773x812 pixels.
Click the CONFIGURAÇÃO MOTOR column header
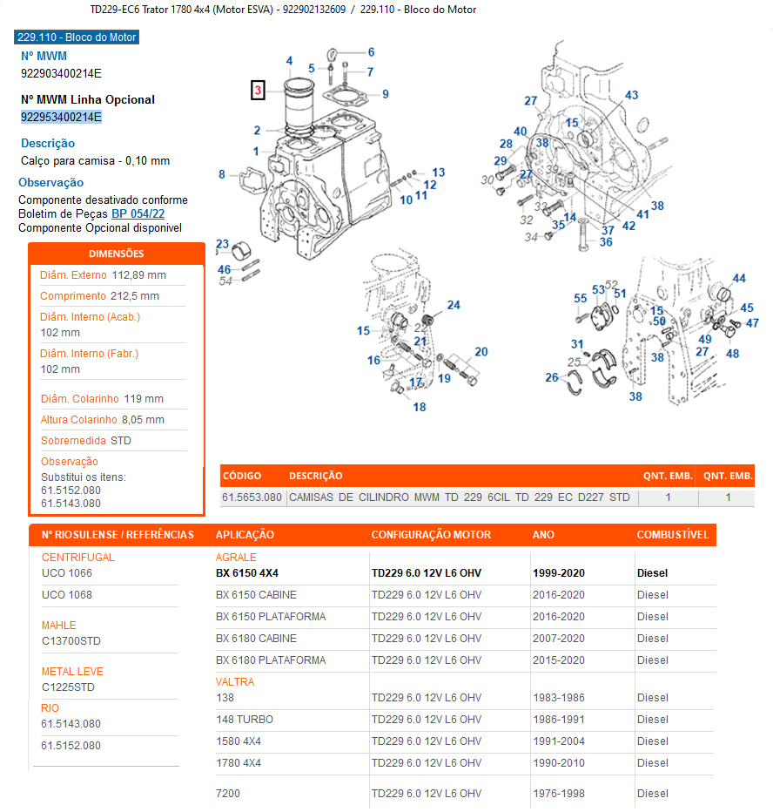point(431,534)
